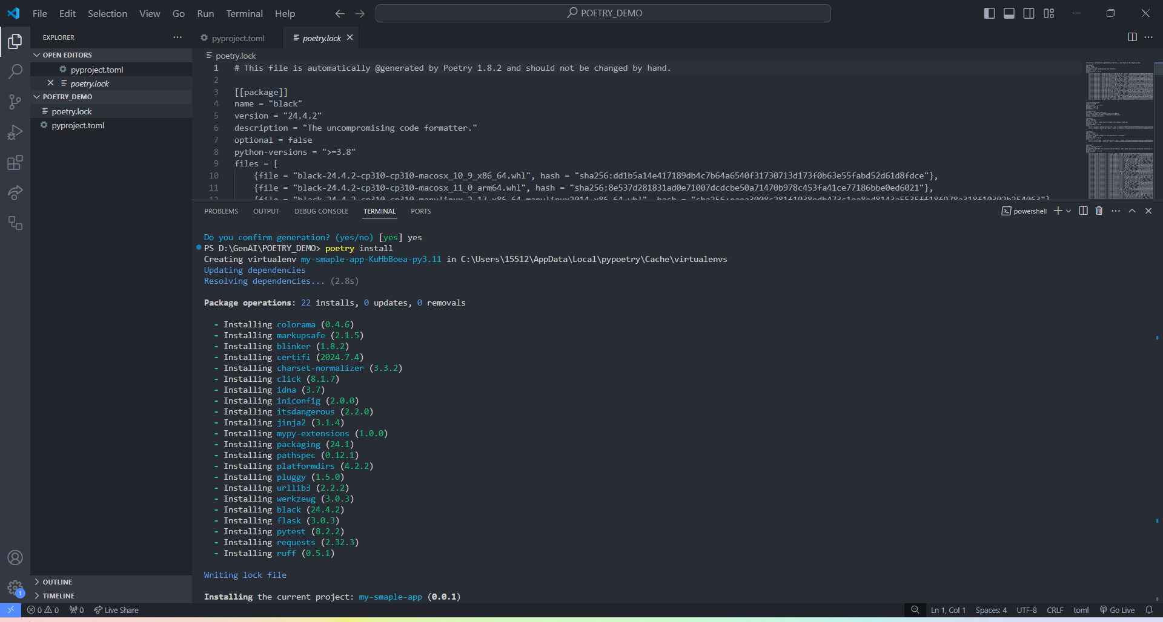The width and height of the screenshot is (1163, 622).
Task: Close the poetry.lock editor tab
Action: click(350, 38)
